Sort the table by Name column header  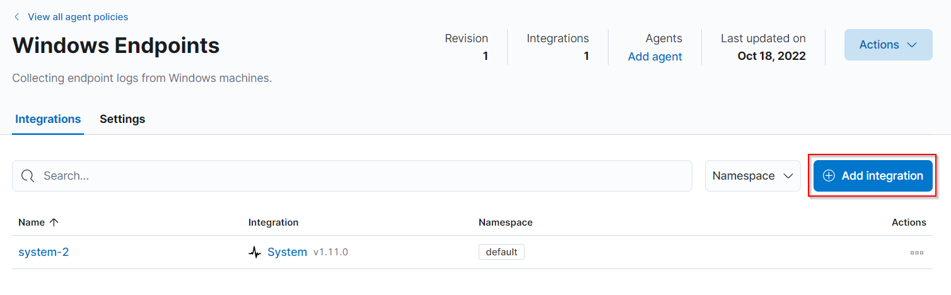[x=32, y=223]
